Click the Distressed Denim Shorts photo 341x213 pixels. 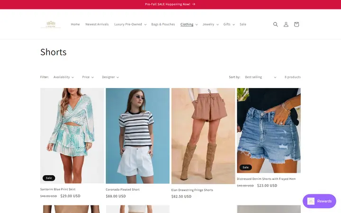click(269, 131)
